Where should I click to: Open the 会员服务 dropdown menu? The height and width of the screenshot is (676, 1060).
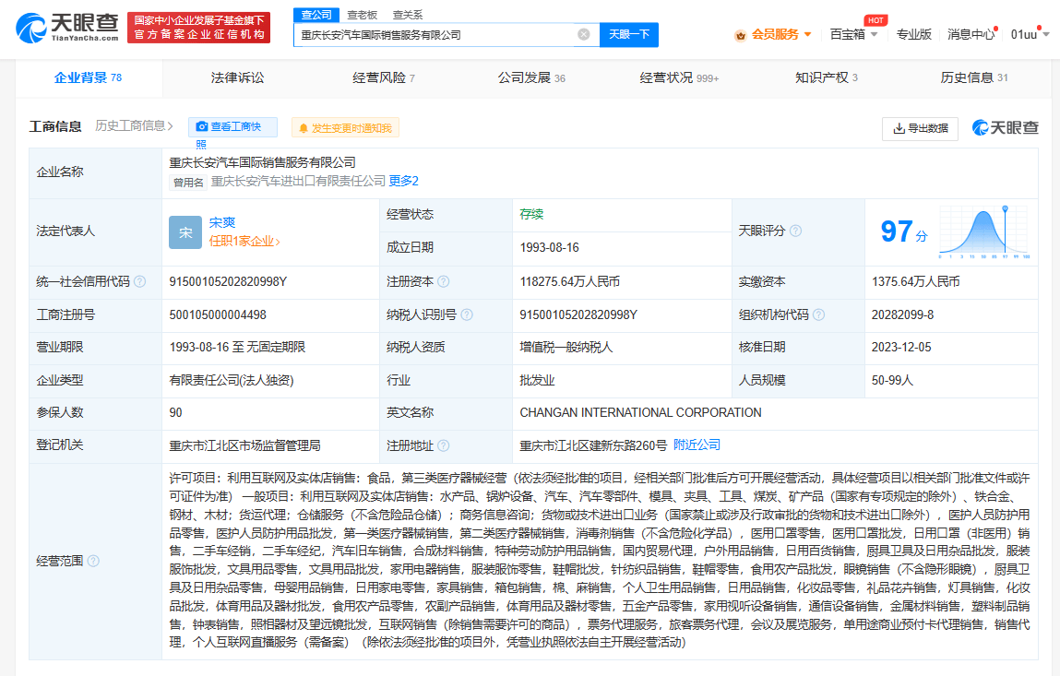coord(780,34)
